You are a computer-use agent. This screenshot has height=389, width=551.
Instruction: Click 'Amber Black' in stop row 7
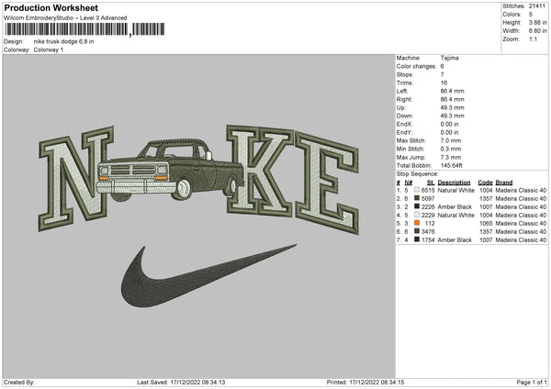click(455, 240)
